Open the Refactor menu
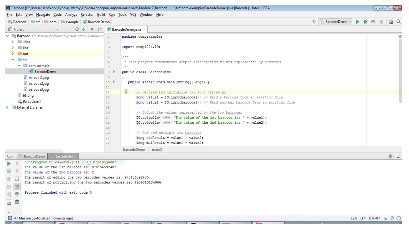 tap(87, 15)
